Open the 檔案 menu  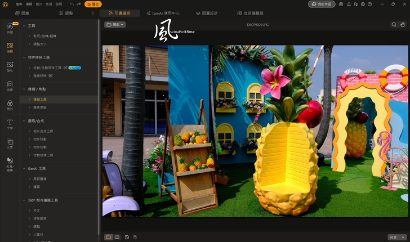pyautogui.click(x=19, y=4)
